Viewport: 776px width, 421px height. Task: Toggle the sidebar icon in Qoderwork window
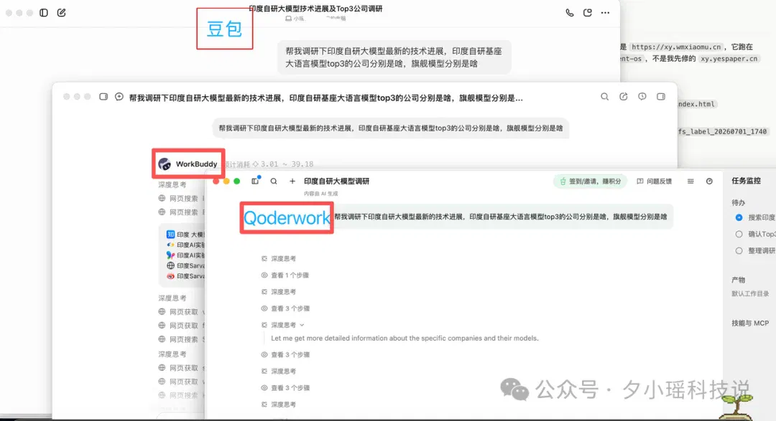(255, 181)
